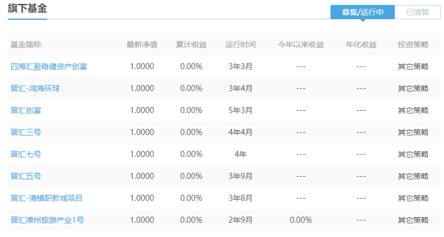Open the 晋汇七号 fund link
Screen dimensions: 444x237
point(26,154)
